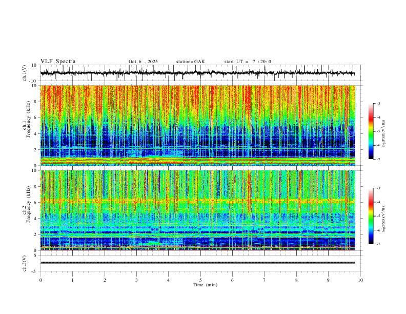This screenshot has height=314, width=406.
Task: Click time axis tick label "9"
Action: point(328,280)
